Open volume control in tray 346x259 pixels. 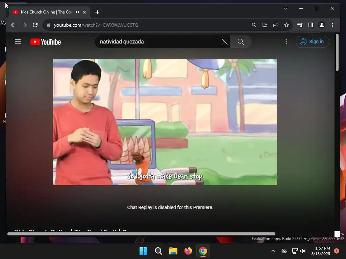point(302,251)
